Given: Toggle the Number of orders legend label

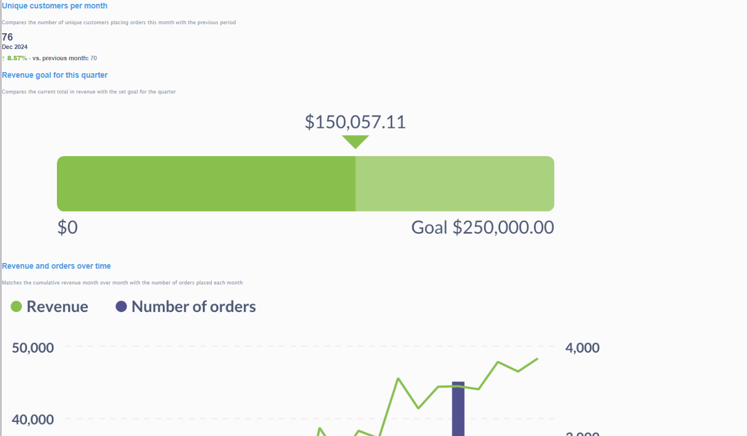Looking at the screenshot, I should [x=194, y=306].
